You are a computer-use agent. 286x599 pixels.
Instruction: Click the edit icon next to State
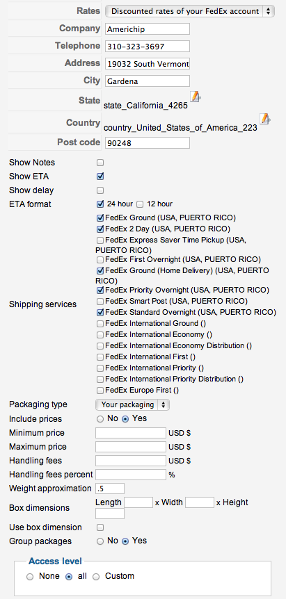(196, 97)
